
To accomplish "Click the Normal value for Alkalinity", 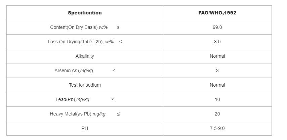I will coord(217,56).
